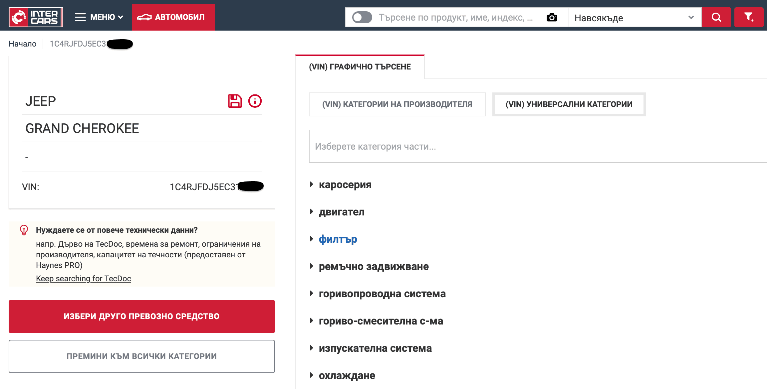Open the hamburger МЕНЮ icon

pyautogui.click(x=80, y=17)
